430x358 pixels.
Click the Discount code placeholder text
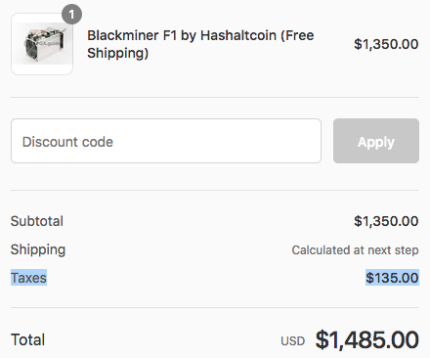pyautogui.click(x=67, y=142)
